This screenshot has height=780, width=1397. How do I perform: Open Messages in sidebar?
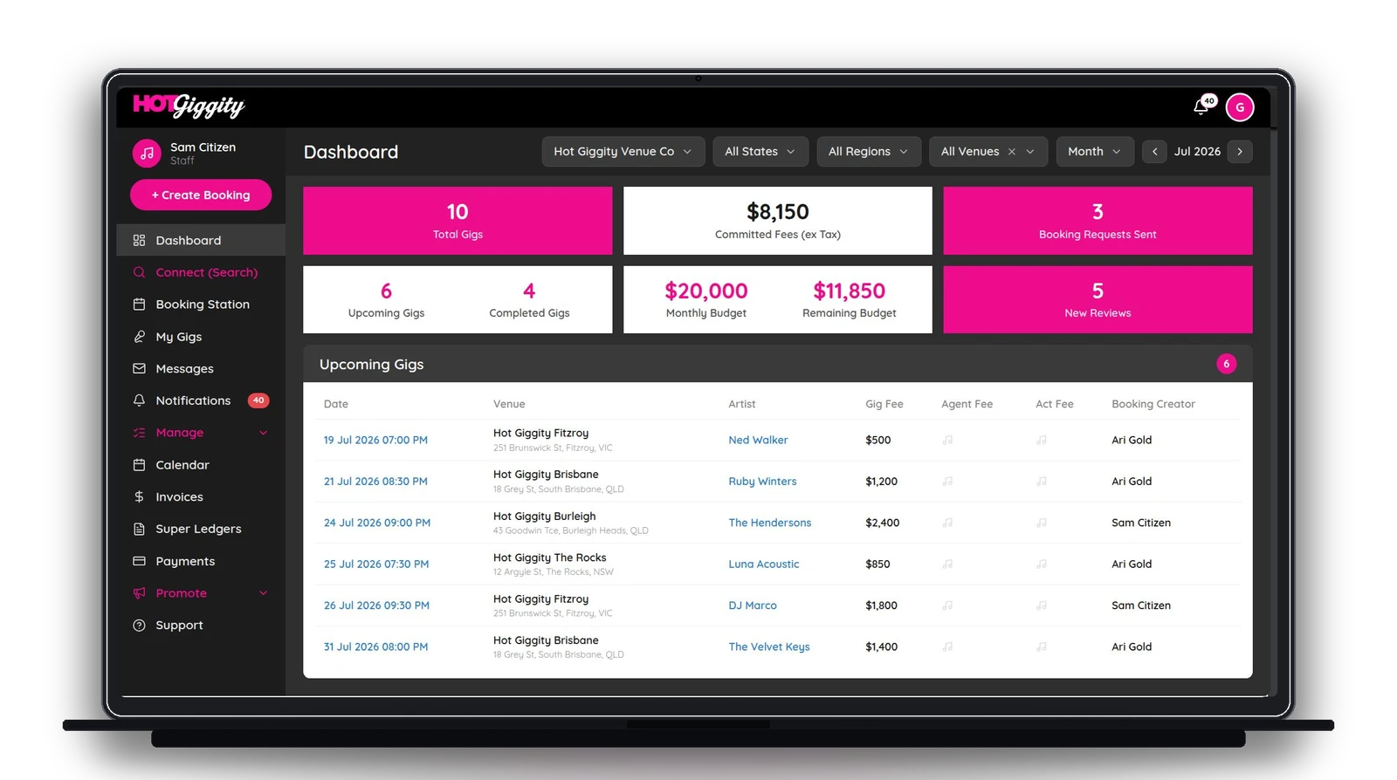[201, 369]
